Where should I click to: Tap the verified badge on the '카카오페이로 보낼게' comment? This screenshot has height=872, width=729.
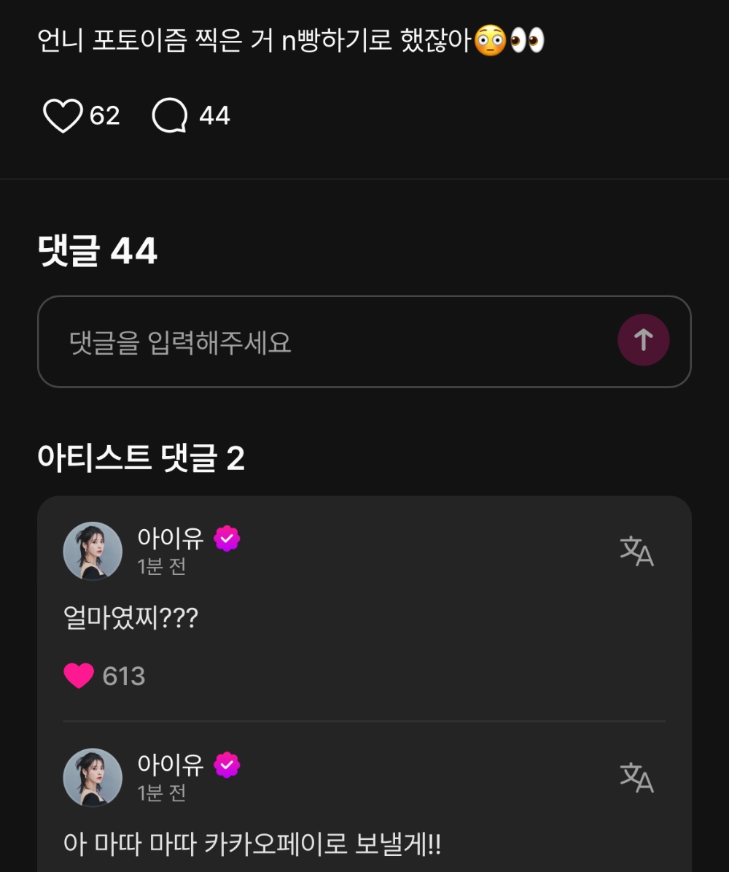point(227,765)
